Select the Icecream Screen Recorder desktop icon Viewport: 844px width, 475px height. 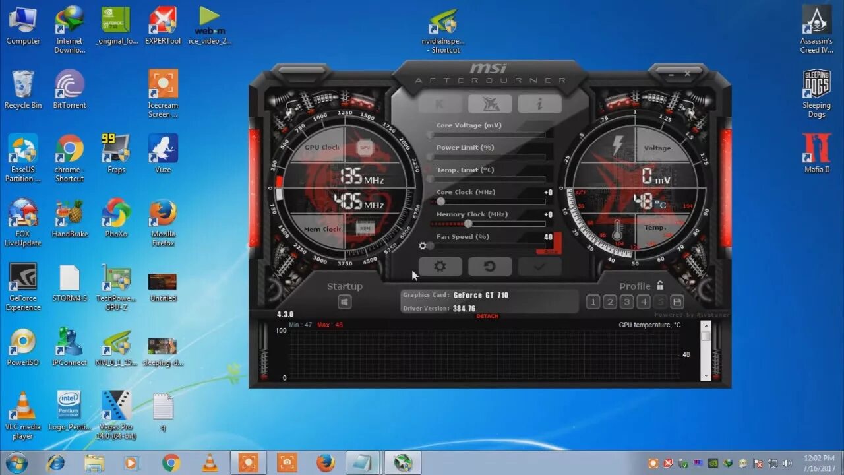163,94
